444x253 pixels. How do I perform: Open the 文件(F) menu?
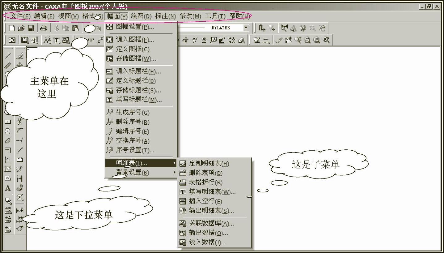(21, 16)
